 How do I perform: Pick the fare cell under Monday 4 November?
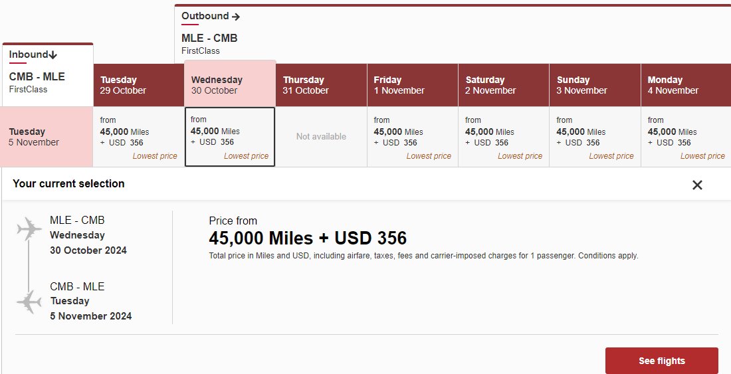coord(686,137)
